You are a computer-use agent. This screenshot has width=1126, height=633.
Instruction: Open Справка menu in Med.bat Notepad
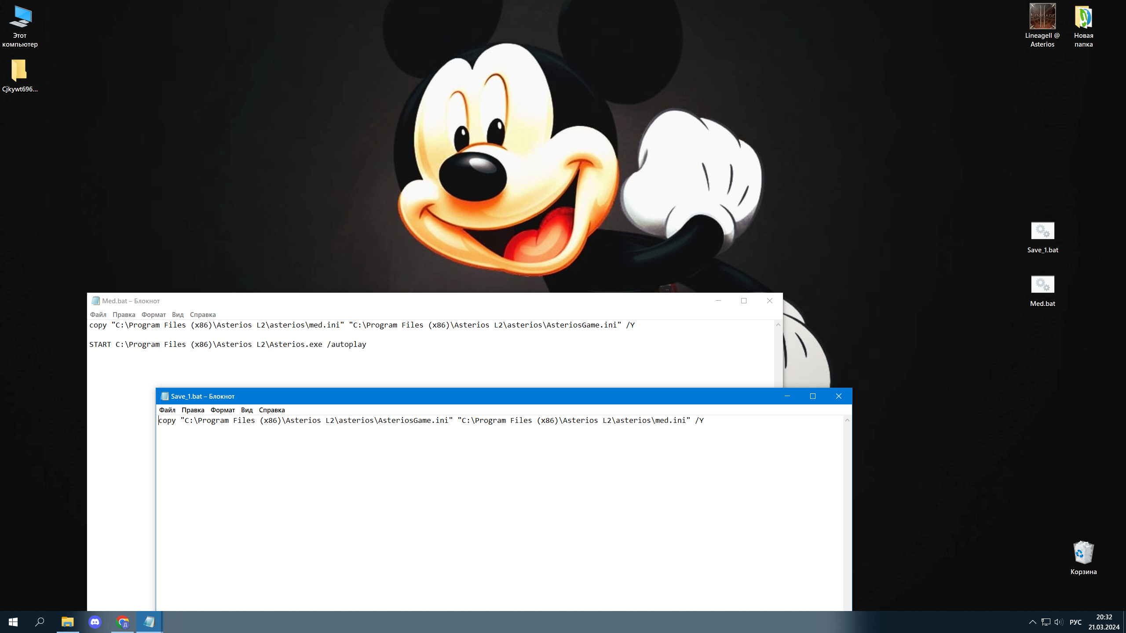pyautogui.click(x=203, y=314)
